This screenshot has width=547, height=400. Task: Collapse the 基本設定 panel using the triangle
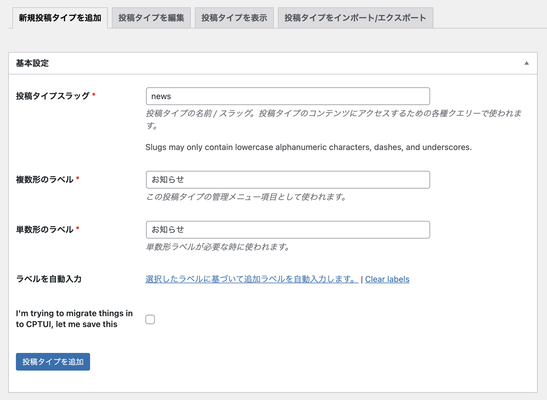(x=526, y=63)
